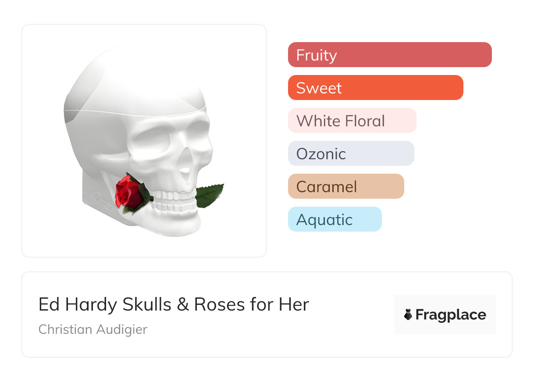The height and width of the screenshot is (379, 534).
Task: Choose the White Floral accord bar
Action: coord(352,121)
